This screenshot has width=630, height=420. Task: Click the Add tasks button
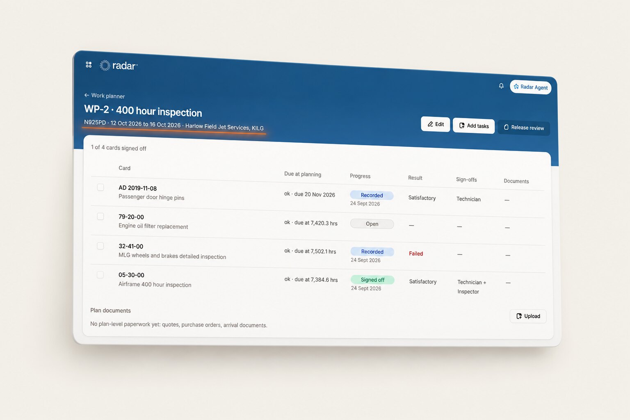pos(474,126)
